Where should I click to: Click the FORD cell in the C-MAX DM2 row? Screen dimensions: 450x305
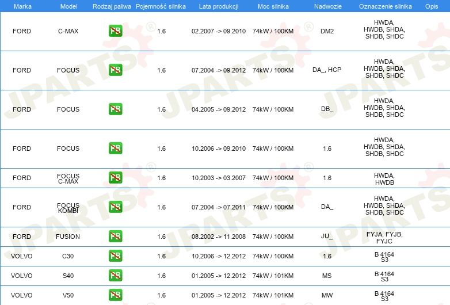click(22, 31)
